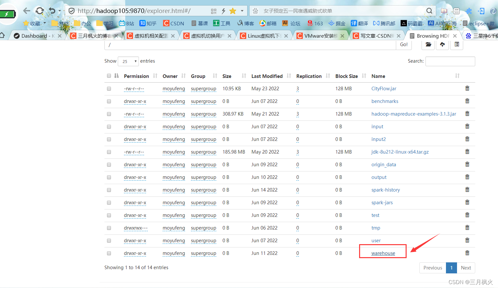Viewport: 498px width, 288px height.
Task: Delete hadoop-mapreduce-examples-3.1.3.jar with trash icon
Action: point(467,114)
